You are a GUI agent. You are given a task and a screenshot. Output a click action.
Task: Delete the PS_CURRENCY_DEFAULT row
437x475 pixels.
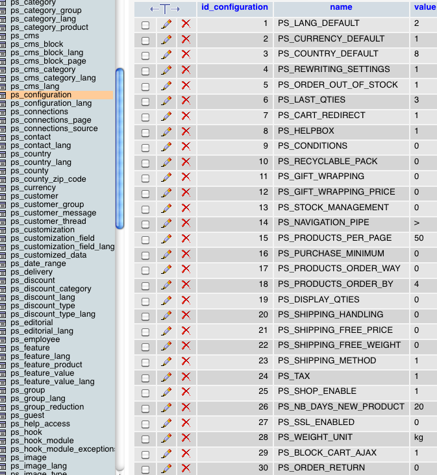click(x=186, y=40)
